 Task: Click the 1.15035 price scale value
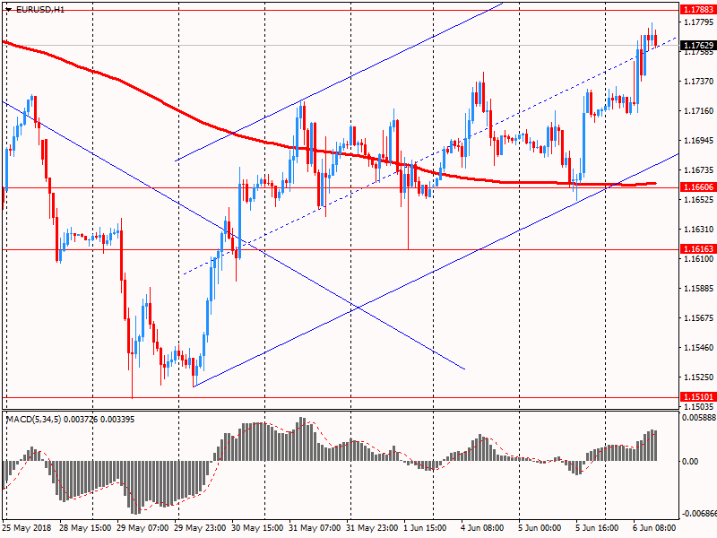point(698,406)
